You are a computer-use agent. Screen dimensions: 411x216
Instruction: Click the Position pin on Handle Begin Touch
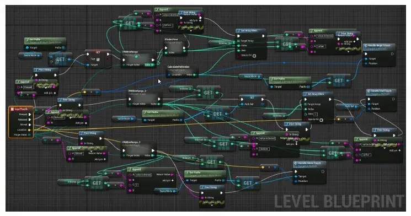(x=366, y=63)
